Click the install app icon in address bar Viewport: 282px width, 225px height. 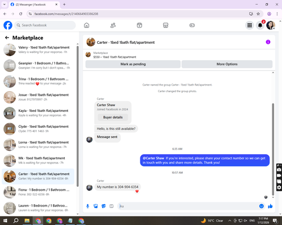[251, 14]
